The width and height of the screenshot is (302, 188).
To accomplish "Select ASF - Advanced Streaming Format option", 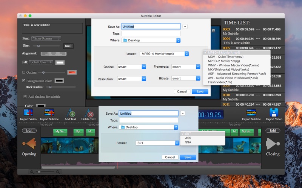I will pos(237,74).
